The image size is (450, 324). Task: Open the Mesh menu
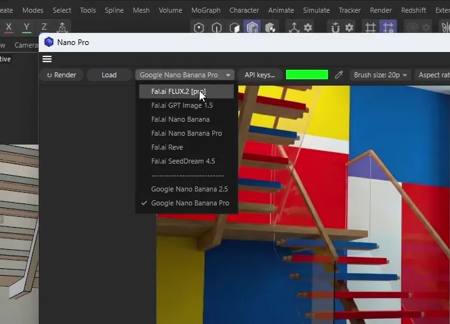tap(141, 10)
